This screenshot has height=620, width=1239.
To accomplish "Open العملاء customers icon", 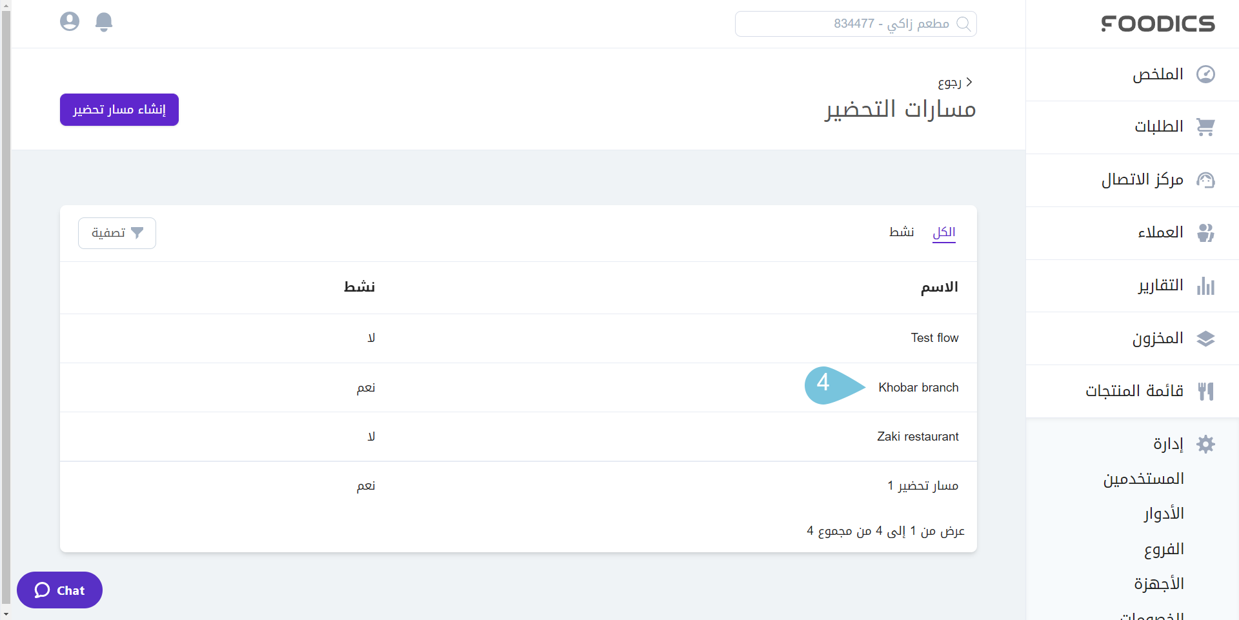I will (x=1205, y=233).
